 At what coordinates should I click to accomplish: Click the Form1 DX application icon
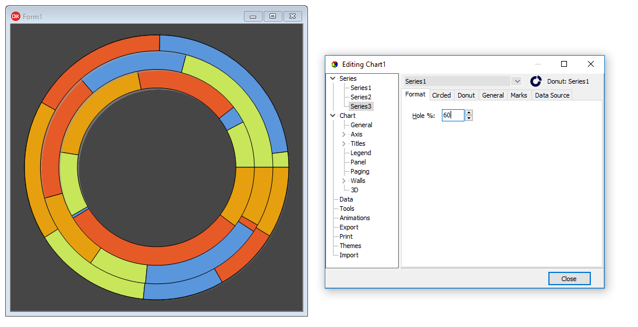[16, 16]
